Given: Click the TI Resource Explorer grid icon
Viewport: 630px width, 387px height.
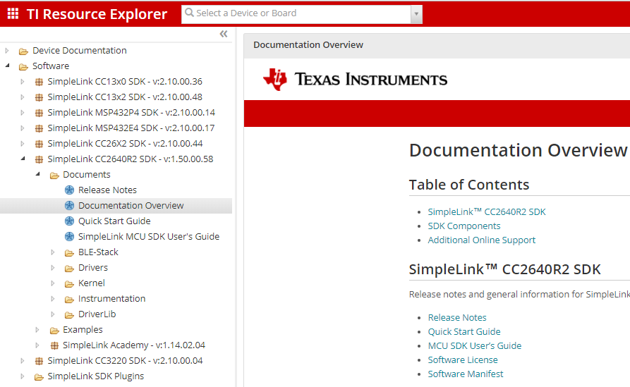Looking at the screenshot, I should pyautogui.click(x=13, y=13).
